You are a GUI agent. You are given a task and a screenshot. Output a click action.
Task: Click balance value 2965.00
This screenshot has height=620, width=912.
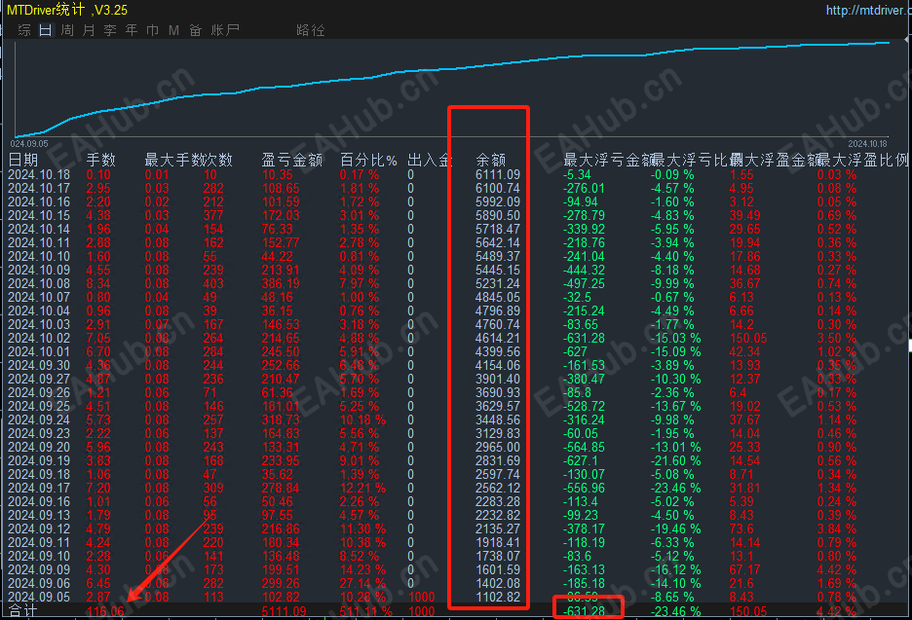point(498,447)
